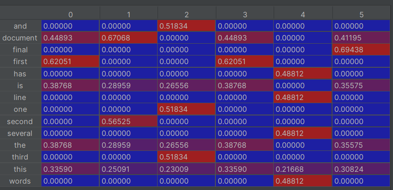Select cell 0.35575 in 'the' row
This screenshot has height=190, width=393.
(x=361, y=145)
